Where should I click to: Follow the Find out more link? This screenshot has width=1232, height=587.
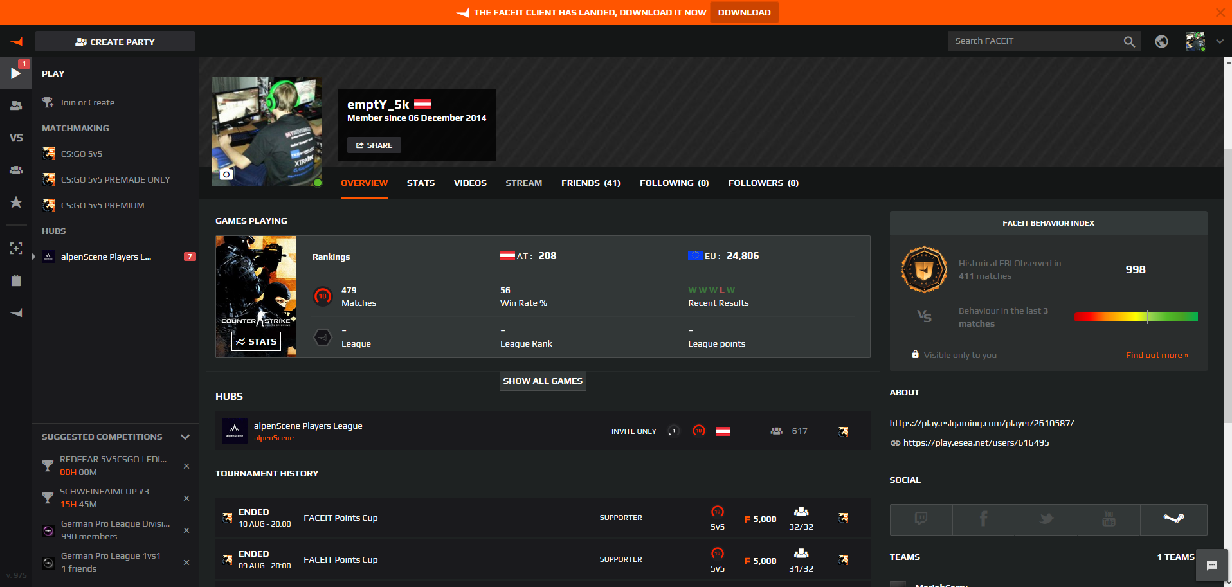[x=1157, y=356]
